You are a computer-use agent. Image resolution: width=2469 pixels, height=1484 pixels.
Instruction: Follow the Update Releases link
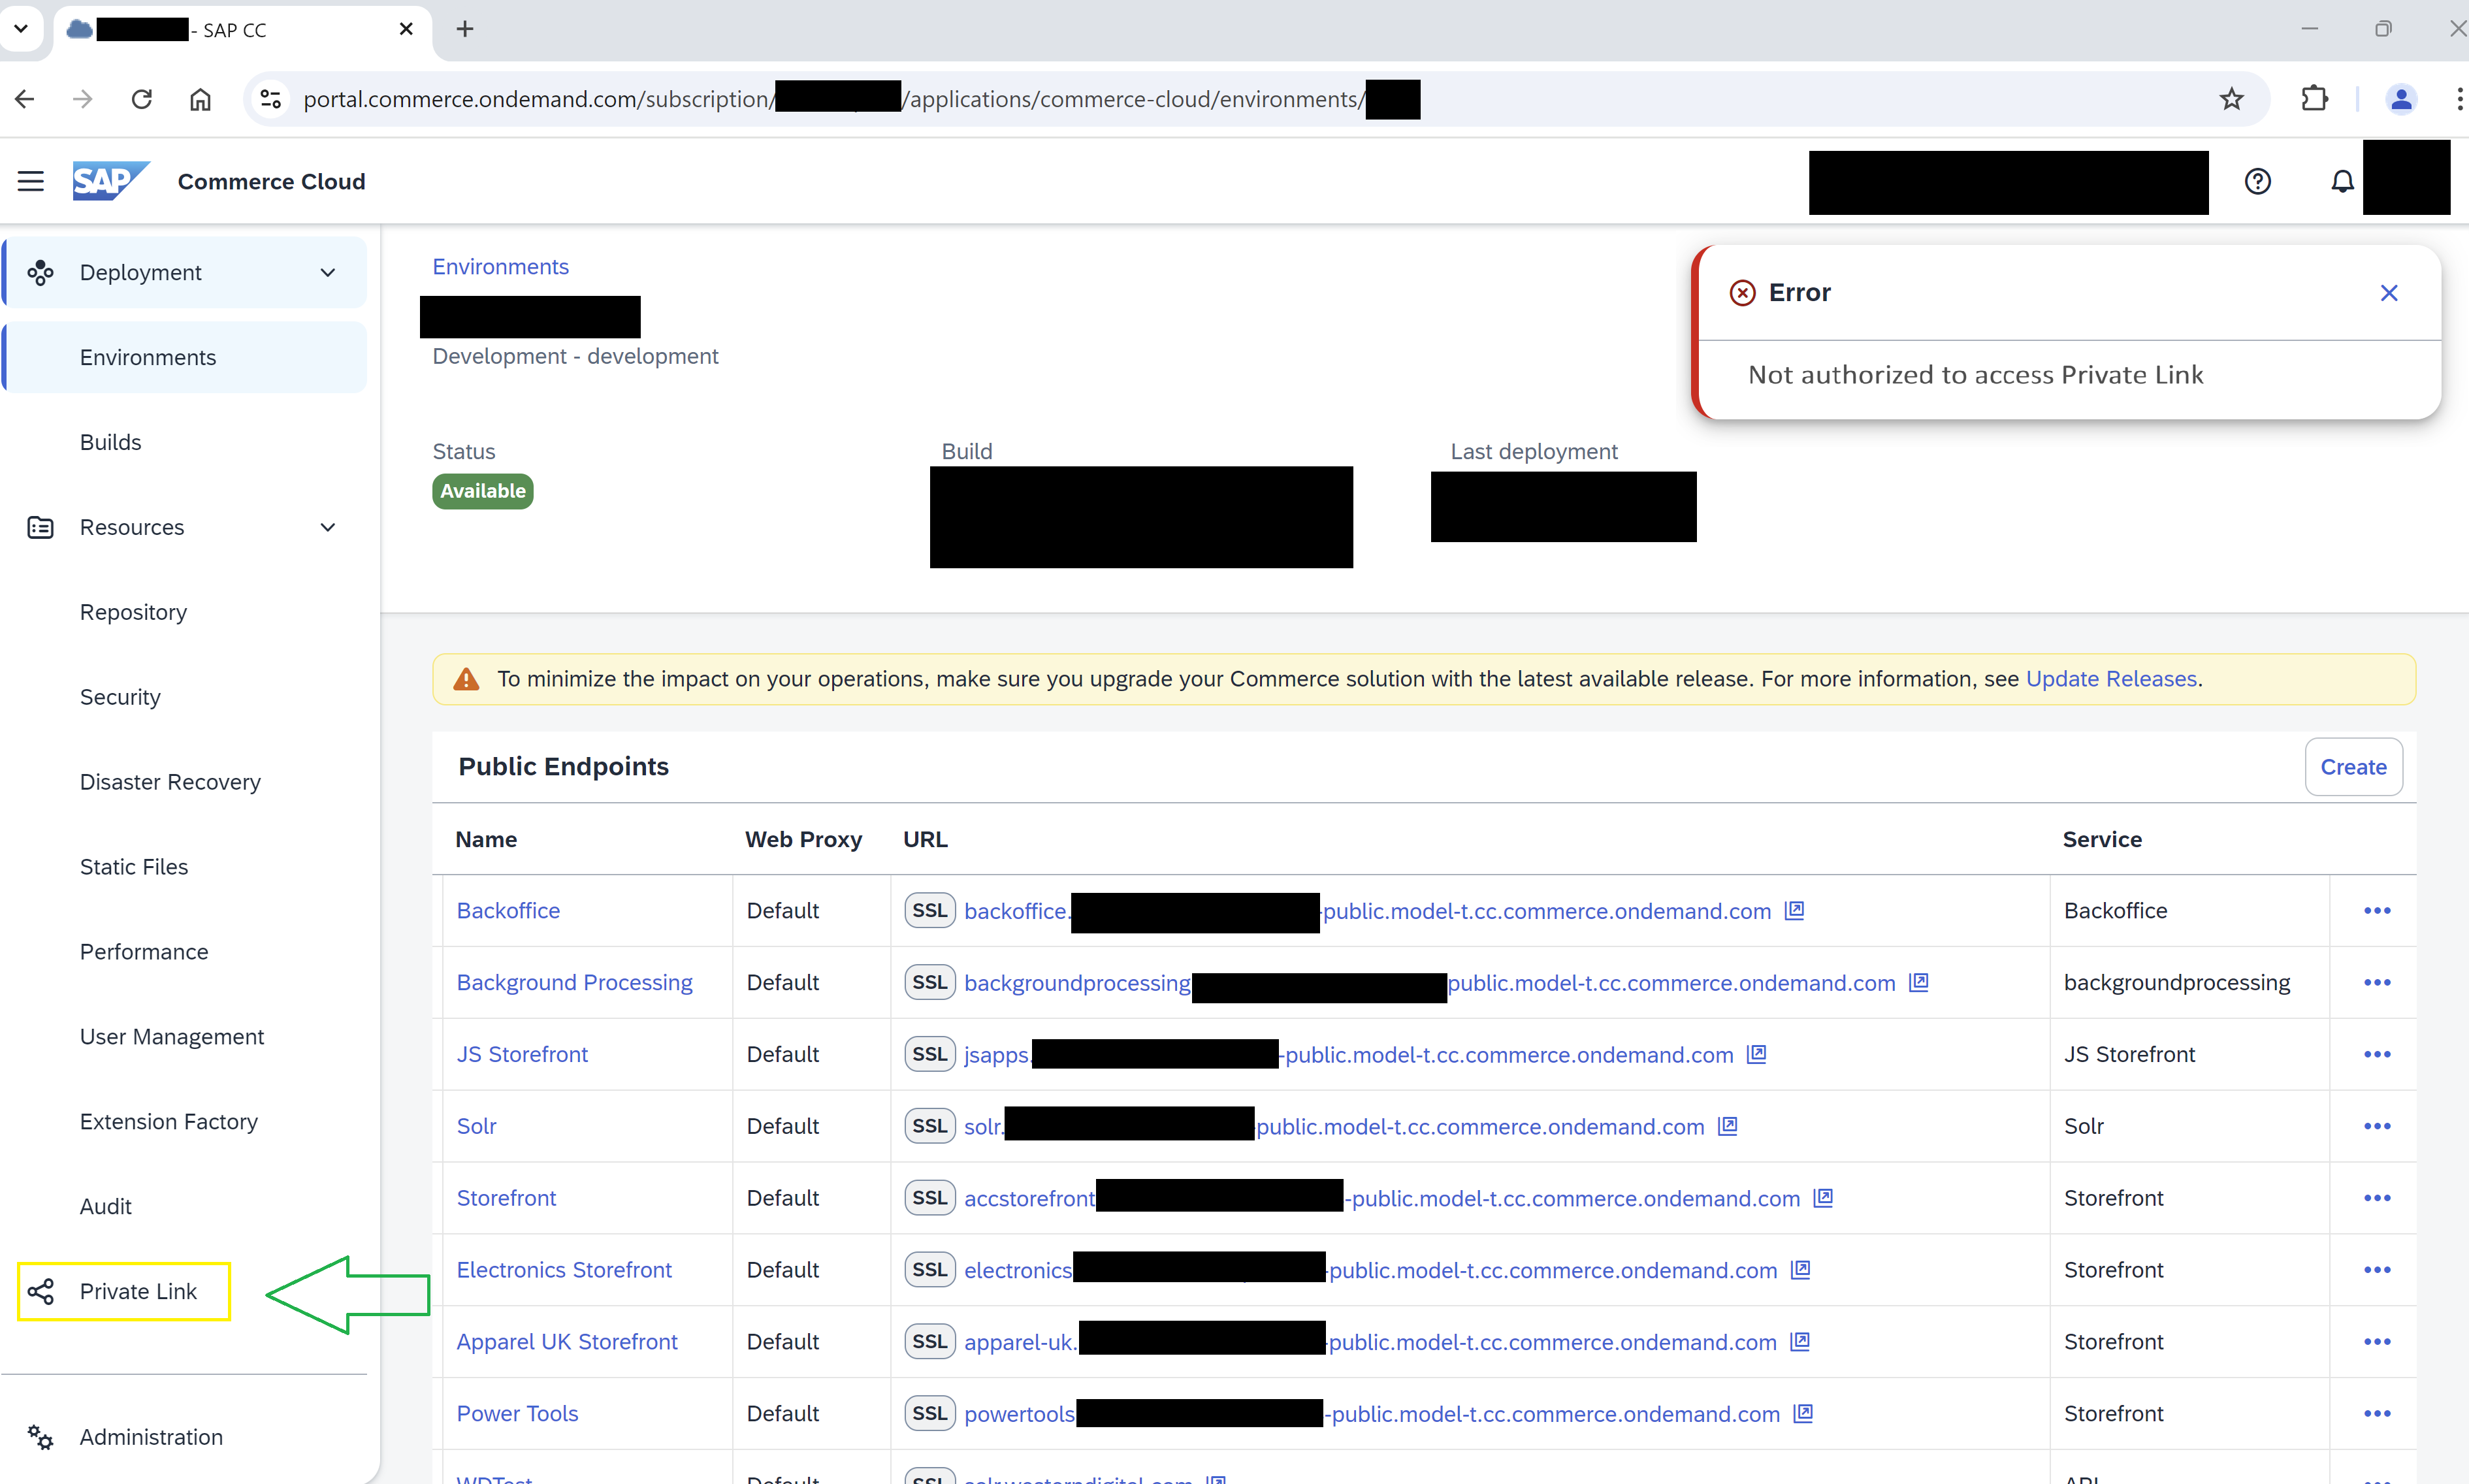(2111, 679)
